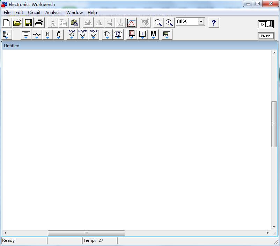Click the Component Properties icon

coord(145,23)
